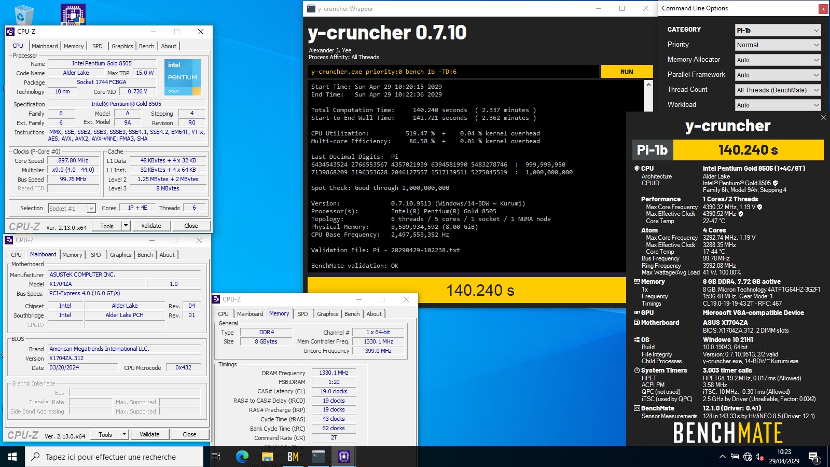The width and height of the screenshot is (830, 467).
Task: Open the Thread Count dropdown
Action: tap(778, 90)
